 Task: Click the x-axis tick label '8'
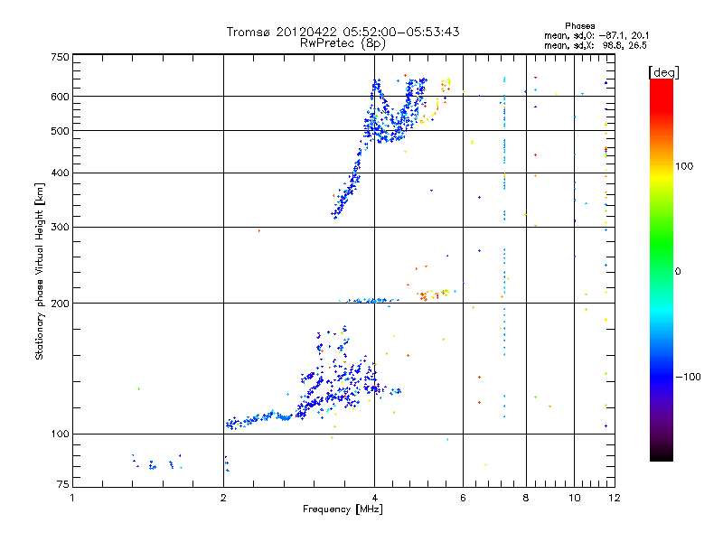(526, 498)
